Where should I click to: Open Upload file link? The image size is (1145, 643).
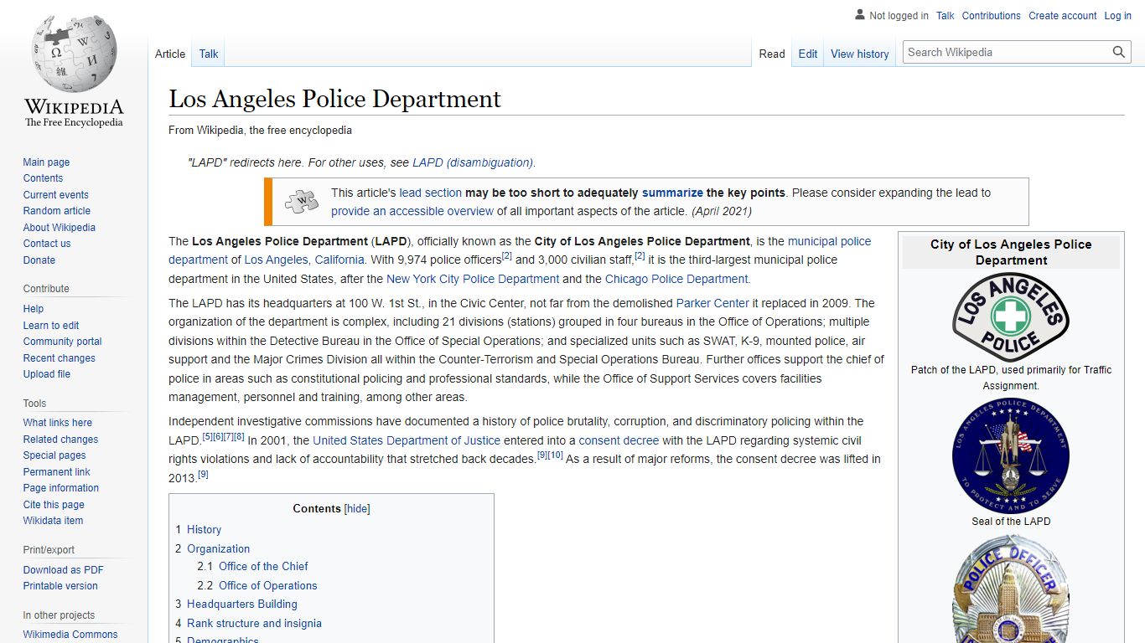46,374
